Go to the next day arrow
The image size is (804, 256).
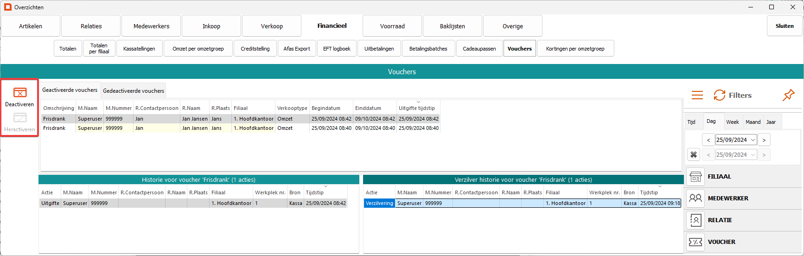[764, 140]
